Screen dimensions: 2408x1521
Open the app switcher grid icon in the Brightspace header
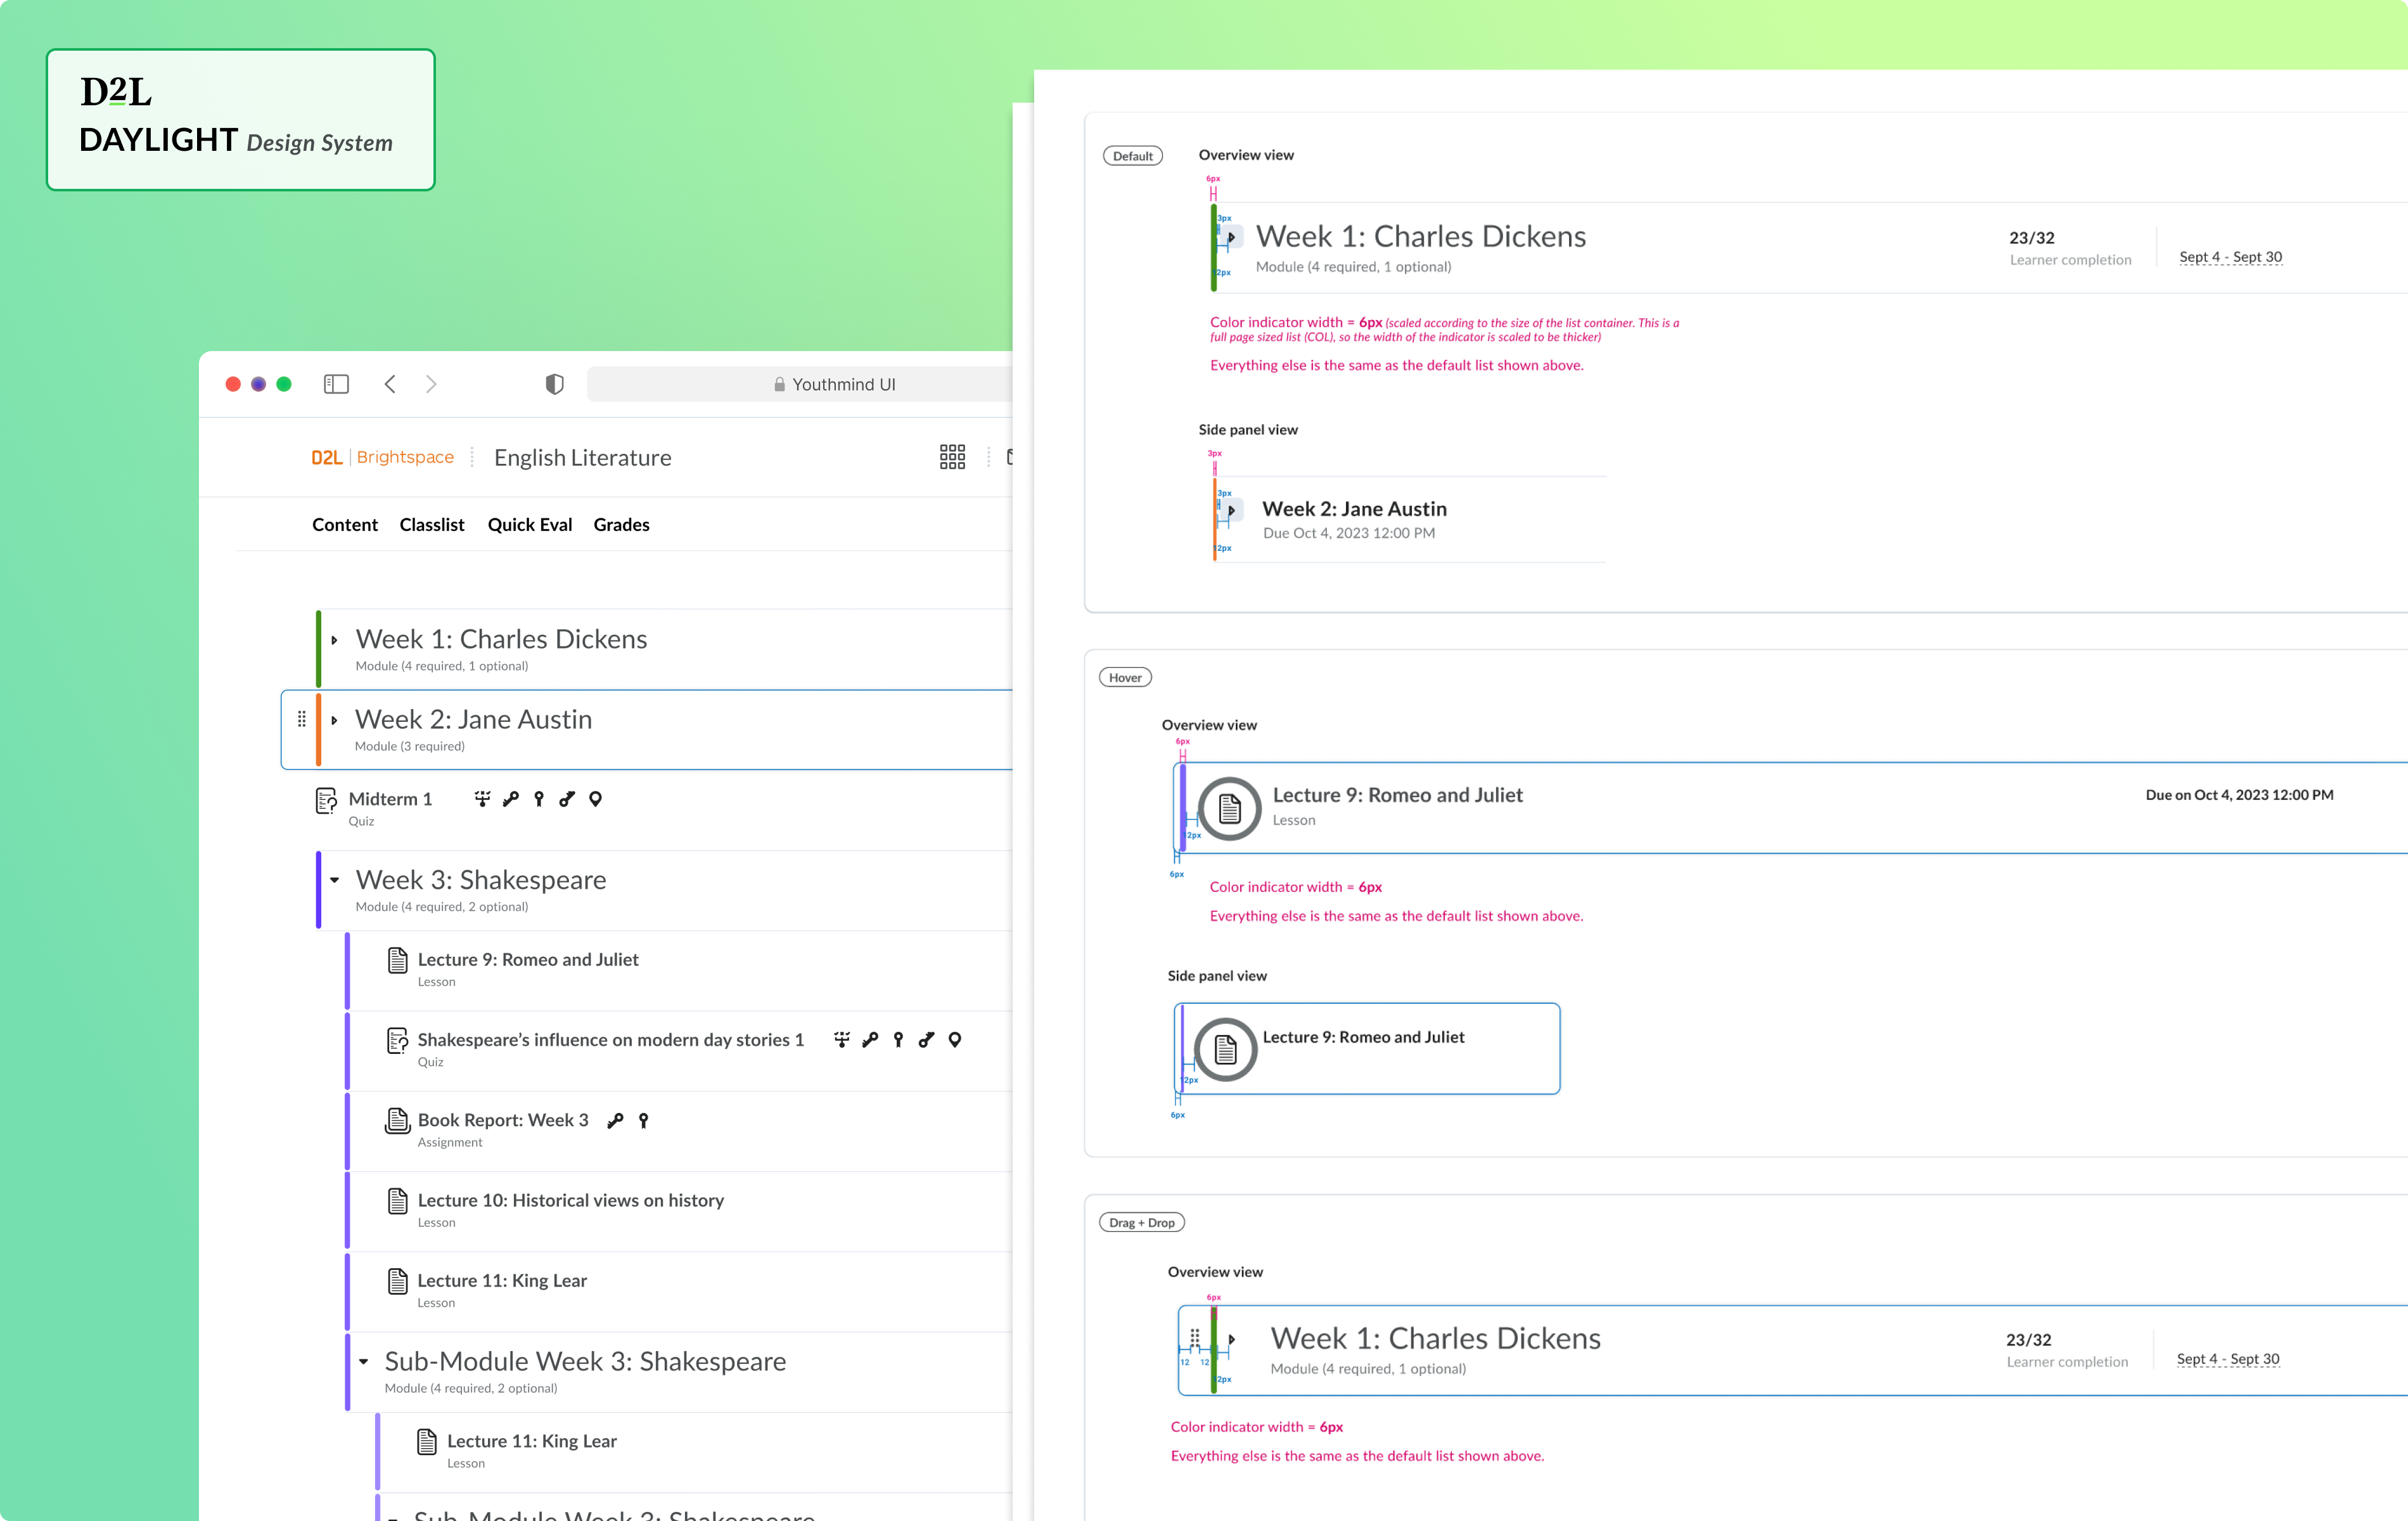tap(951, 457)
